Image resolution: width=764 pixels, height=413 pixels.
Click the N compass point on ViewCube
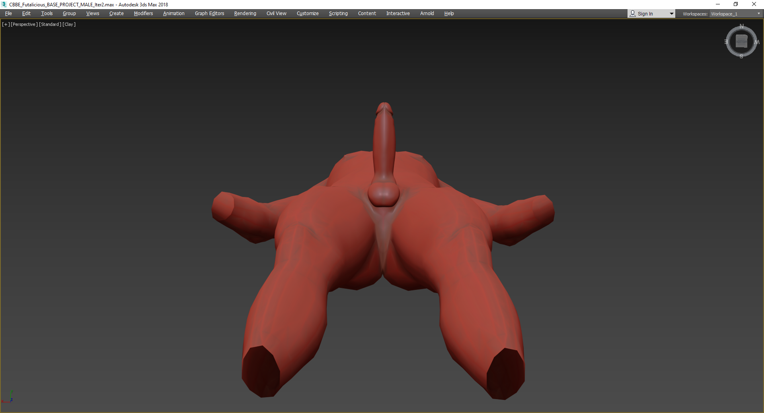[741, 26]
